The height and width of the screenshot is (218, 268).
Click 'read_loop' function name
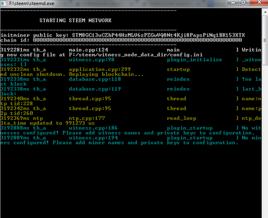point(181,118)
